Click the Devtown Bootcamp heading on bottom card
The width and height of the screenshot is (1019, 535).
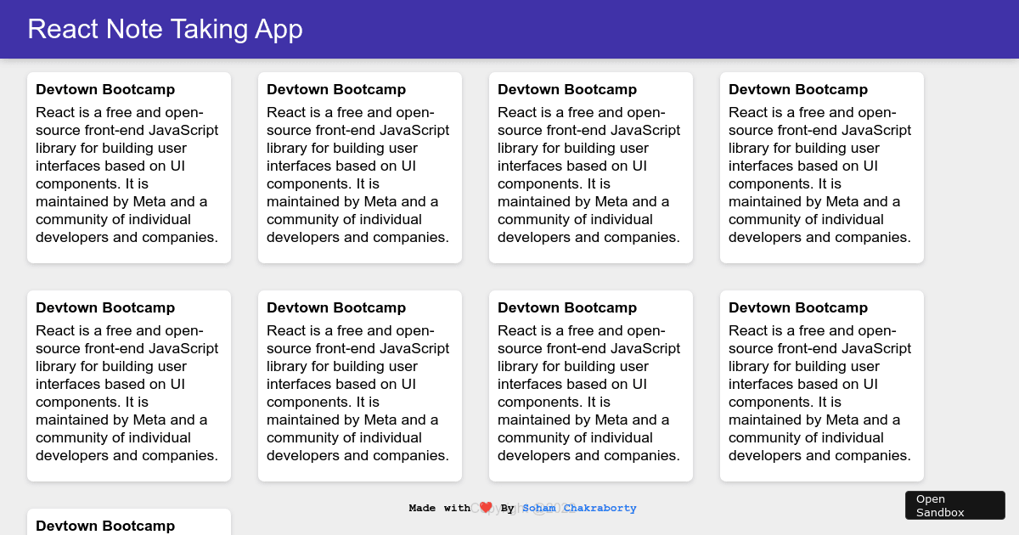(104, 526)
